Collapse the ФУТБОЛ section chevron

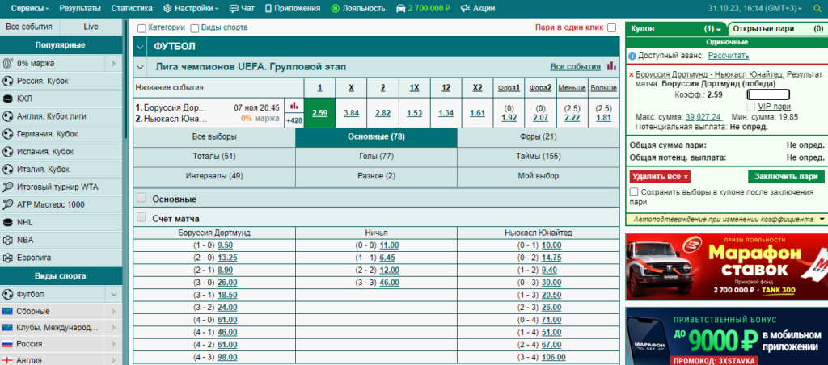[x=140, y=47]
